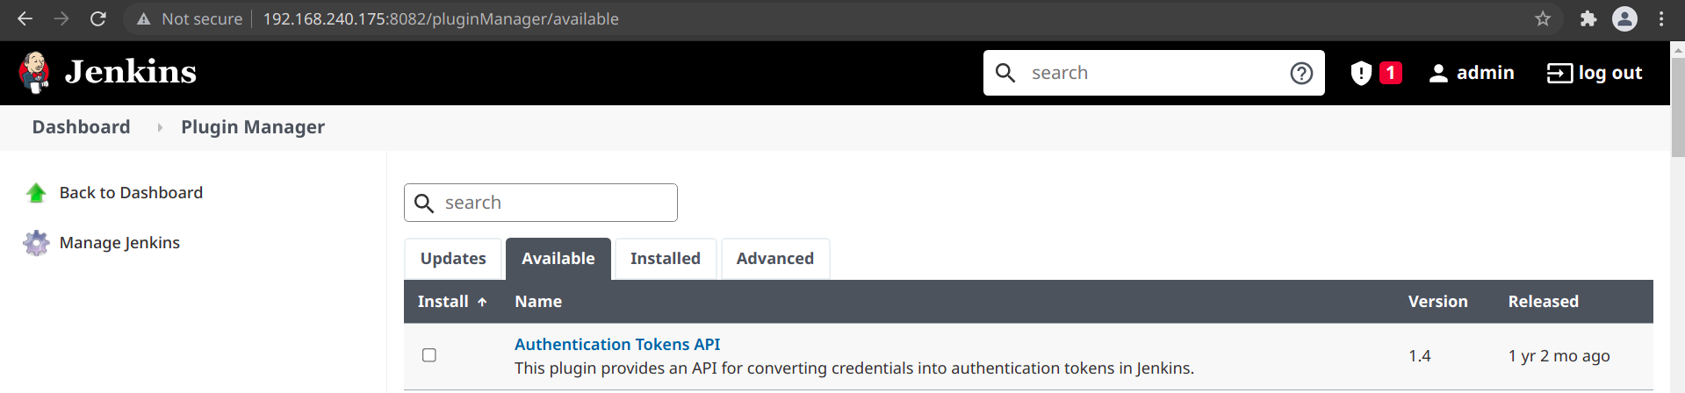Click the Jenkins butler logo icon
Screen dimensions: 1685x393
(x=34, y=72)
